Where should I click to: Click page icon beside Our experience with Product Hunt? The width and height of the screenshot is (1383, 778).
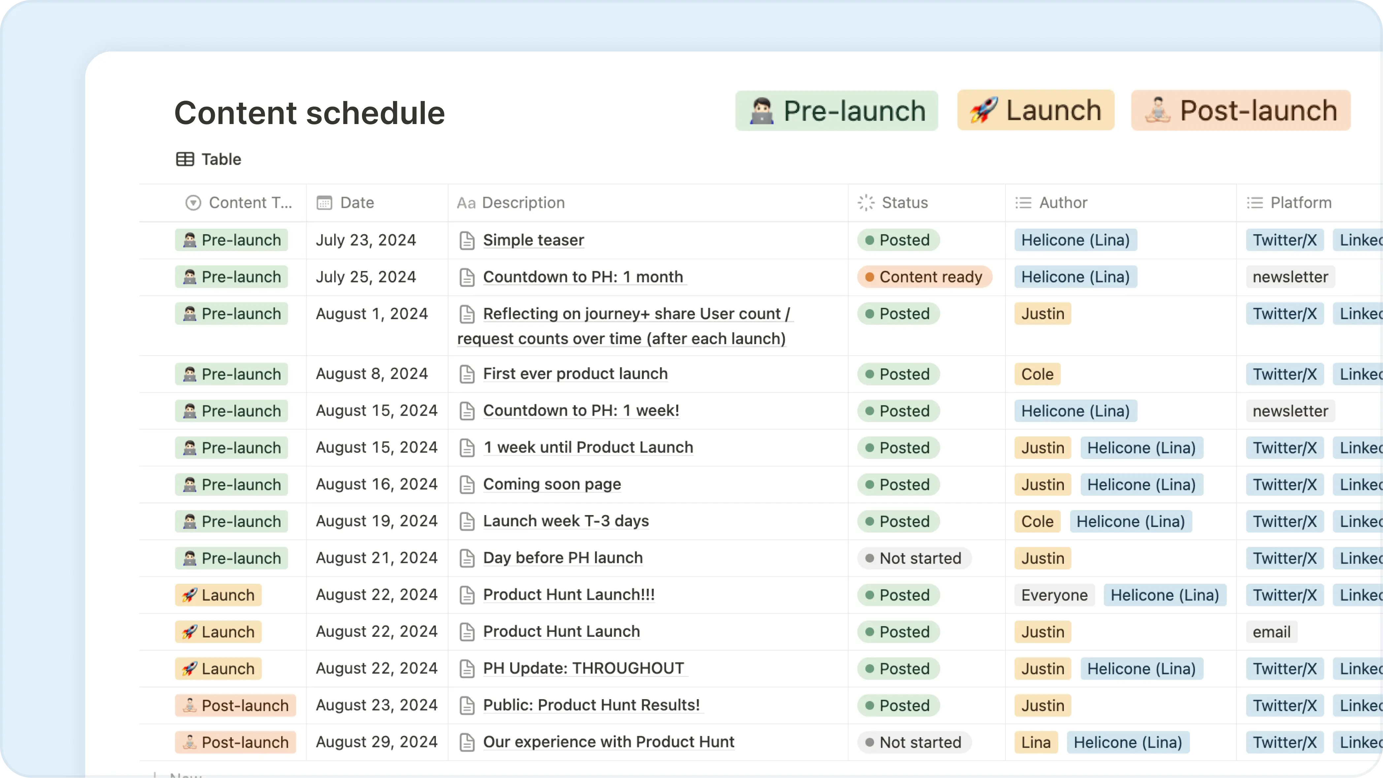pyautogui.click(x=467, y=743)
